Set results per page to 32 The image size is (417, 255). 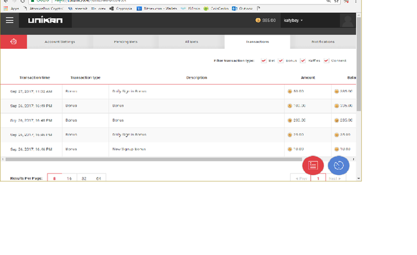84,178
